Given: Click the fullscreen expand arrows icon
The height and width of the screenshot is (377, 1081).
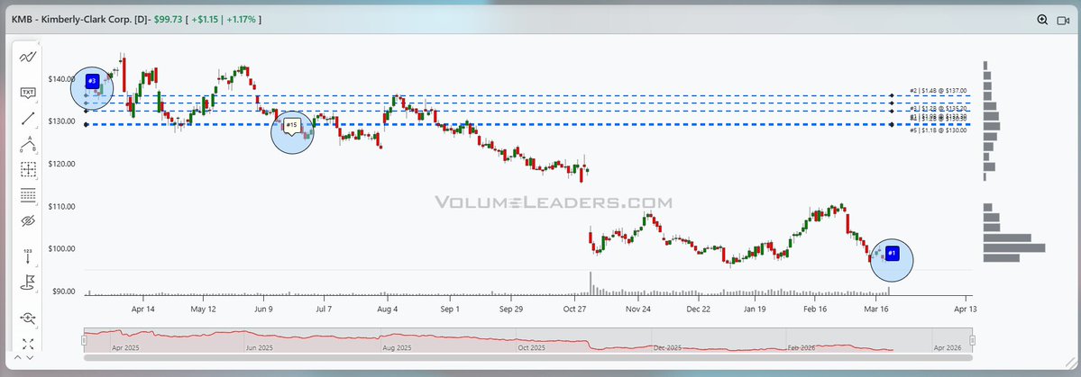Looking at the screenshot, I should coord(28,344).
